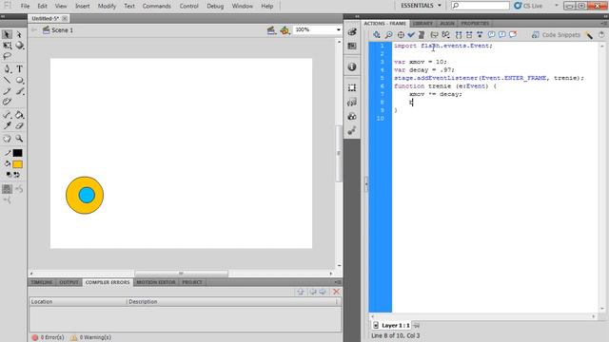Pin script next to Layer 1 : 1

[x=417, y=325]
